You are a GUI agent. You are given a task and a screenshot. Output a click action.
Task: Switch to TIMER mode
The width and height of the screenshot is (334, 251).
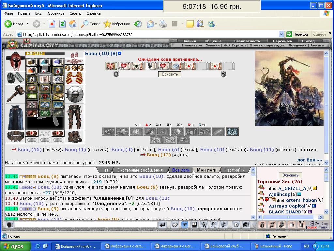323,227
